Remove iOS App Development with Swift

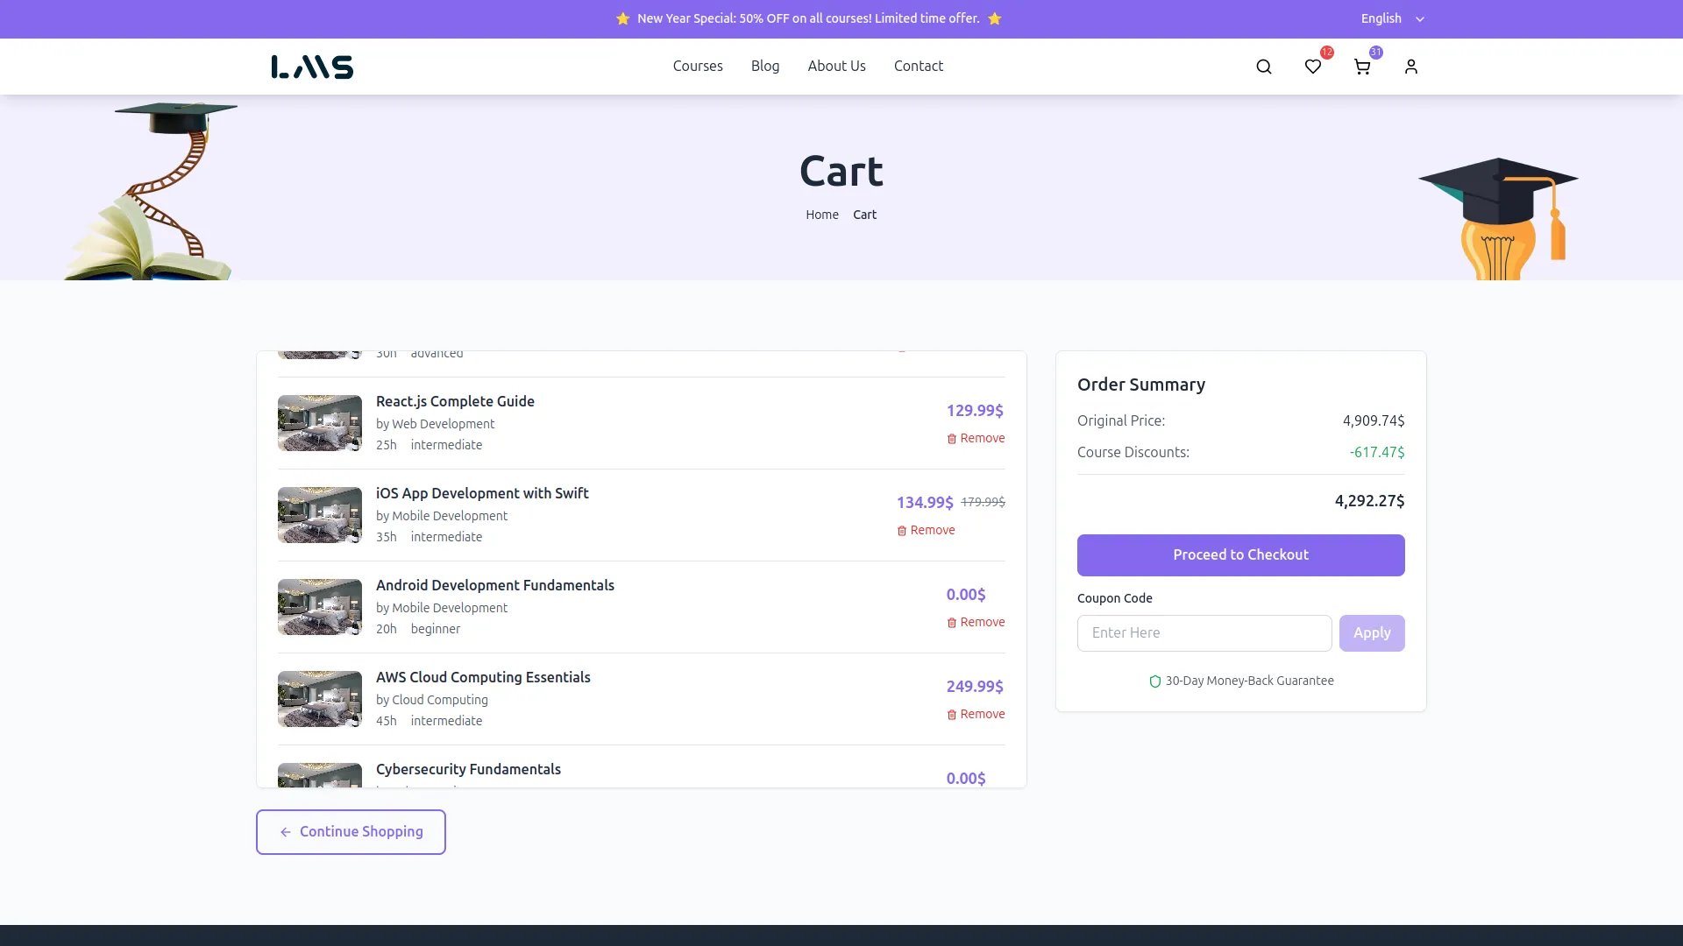[x=926, y=531]
